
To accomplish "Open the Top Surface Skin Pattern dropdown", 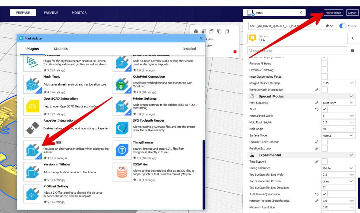I will point(338,181).
